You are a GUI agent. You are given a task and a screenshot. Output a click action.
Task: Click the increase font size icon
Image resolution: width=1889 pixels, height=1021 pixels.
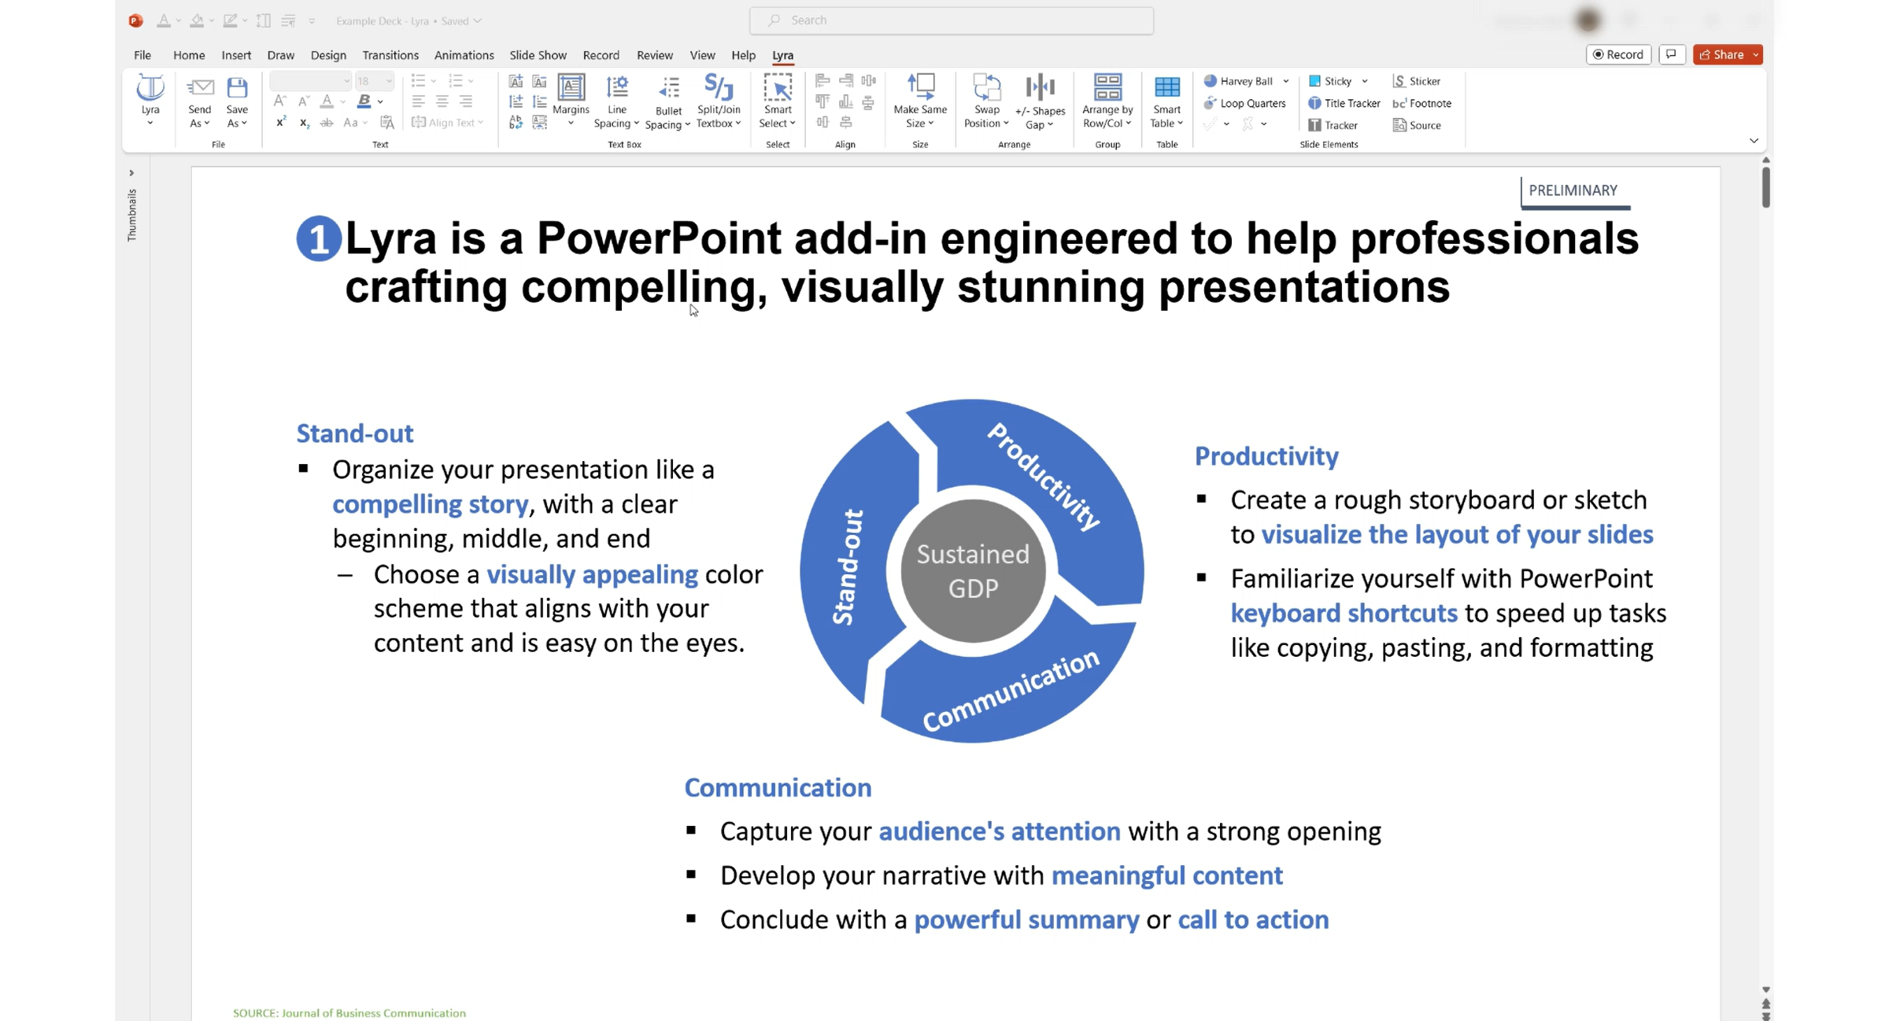[x=279, y=101]
